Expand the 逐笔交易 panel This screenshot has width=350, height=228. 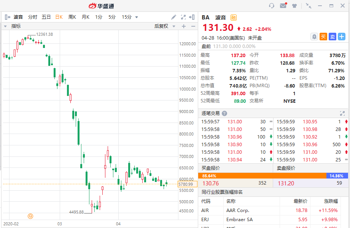tap(342, 113)
